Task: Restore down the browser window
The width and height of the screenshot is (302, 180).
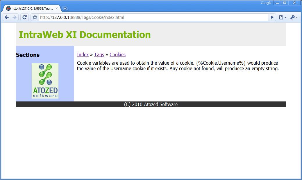Action: click(x=285, y=3)
